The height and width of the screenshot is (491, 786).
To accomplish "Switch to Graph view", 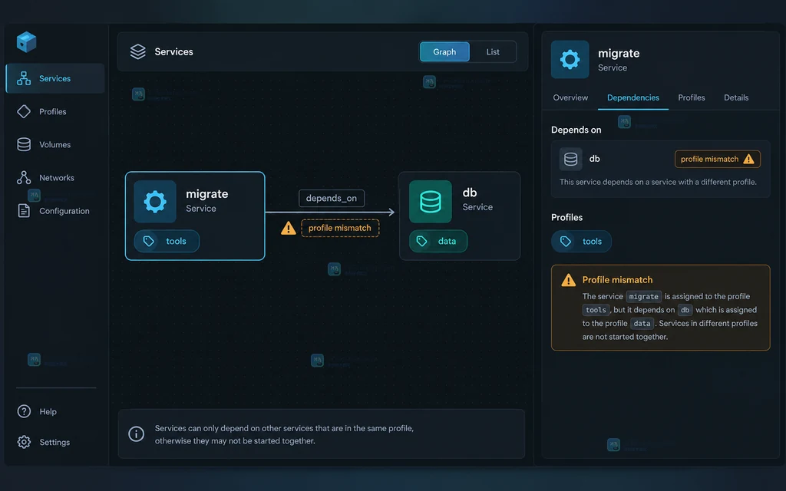I will coord(444,51).
